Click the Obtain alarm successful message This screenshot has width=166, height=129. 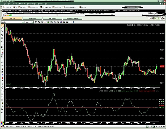[22, 10]
